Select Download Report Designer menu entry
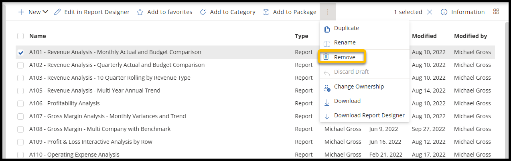511x161 pixels. coord(369,115)
